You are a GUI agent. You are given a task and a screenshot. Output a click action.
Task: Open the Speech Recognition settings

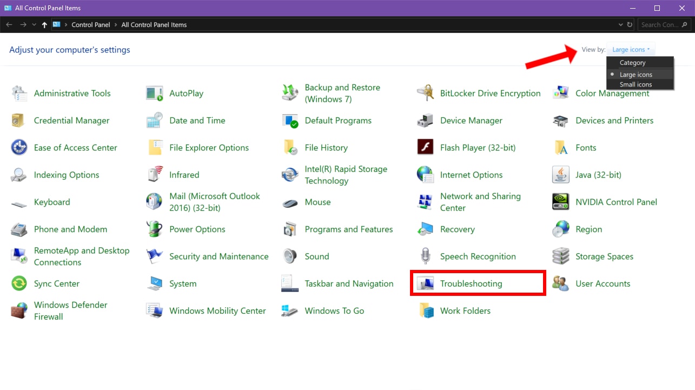tap(479, 256)
